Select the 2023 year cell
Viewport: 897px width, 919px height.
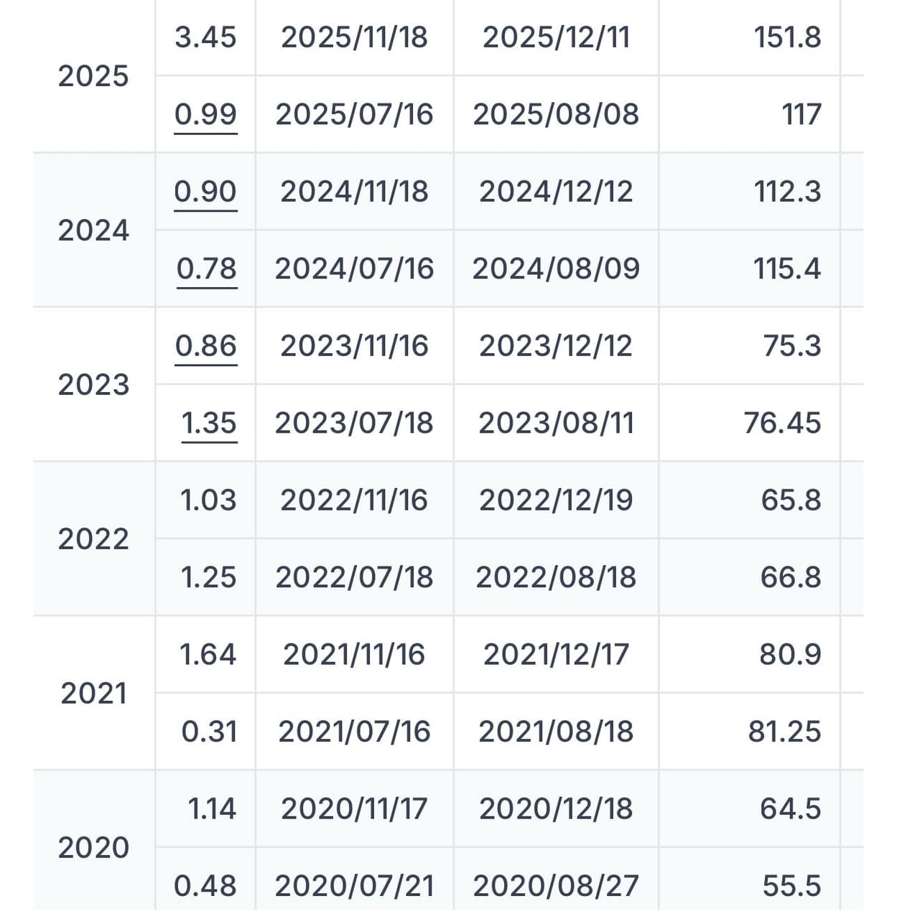[x=93, y=385]
